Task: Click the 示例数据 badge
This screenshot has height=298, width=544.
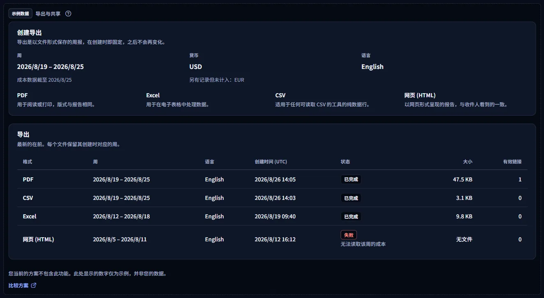Action: pos(21,14)
